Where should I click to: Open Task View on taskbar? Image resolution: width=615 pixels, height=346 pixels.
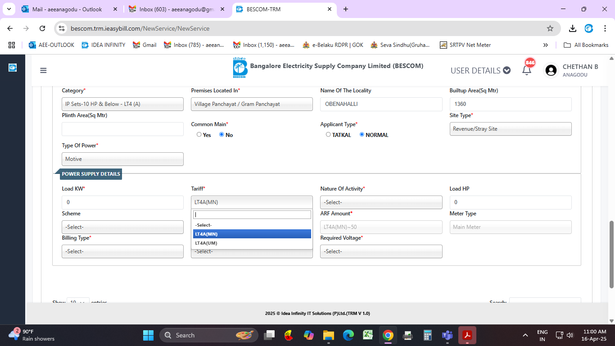[x=269, y=335]
